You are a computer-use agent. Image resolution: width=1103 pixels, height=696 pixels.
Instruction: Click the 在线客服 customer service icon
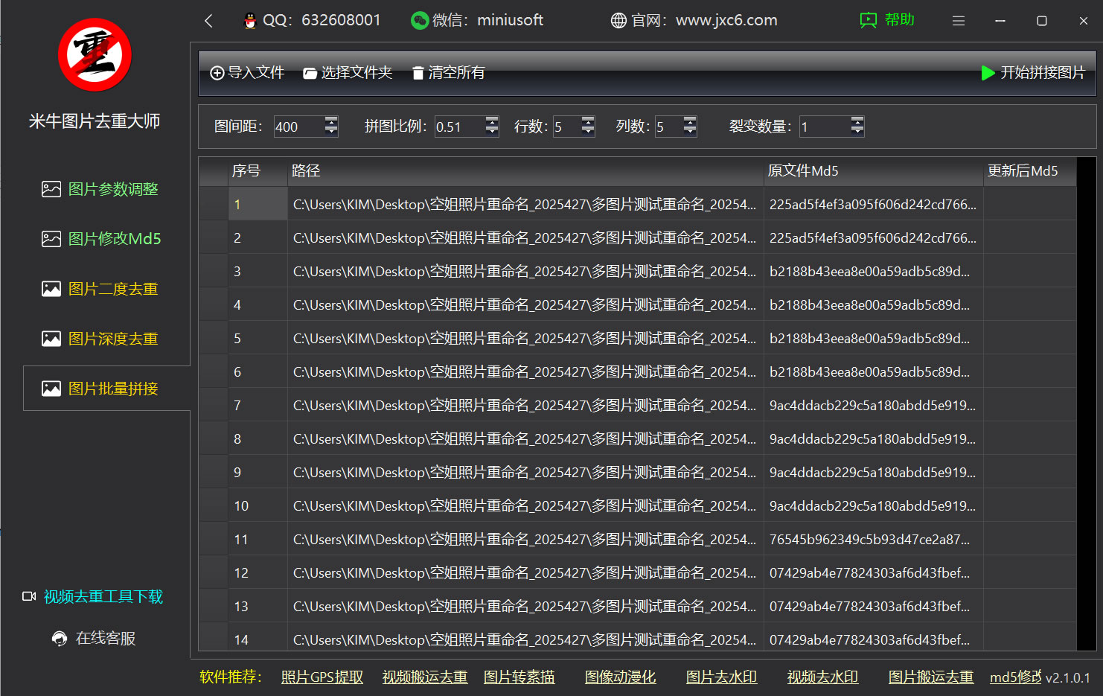coord(60,638)
